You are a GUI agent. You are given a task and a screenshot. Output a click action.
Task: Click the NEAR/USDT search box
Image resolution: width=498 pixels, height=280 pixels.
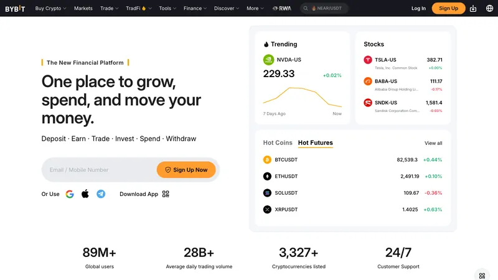click(x=324, y=9)
